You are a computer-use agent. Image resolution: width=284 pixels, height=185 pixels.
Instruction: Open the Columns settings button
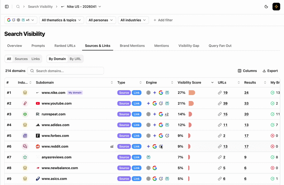coord(247,71)
